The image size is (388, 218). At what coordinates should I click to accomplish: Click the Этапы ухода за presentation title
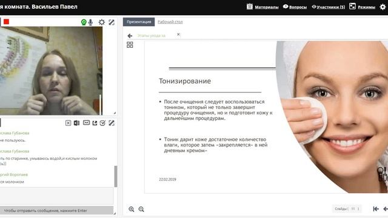pyautogui.click(x=151, y=36)
